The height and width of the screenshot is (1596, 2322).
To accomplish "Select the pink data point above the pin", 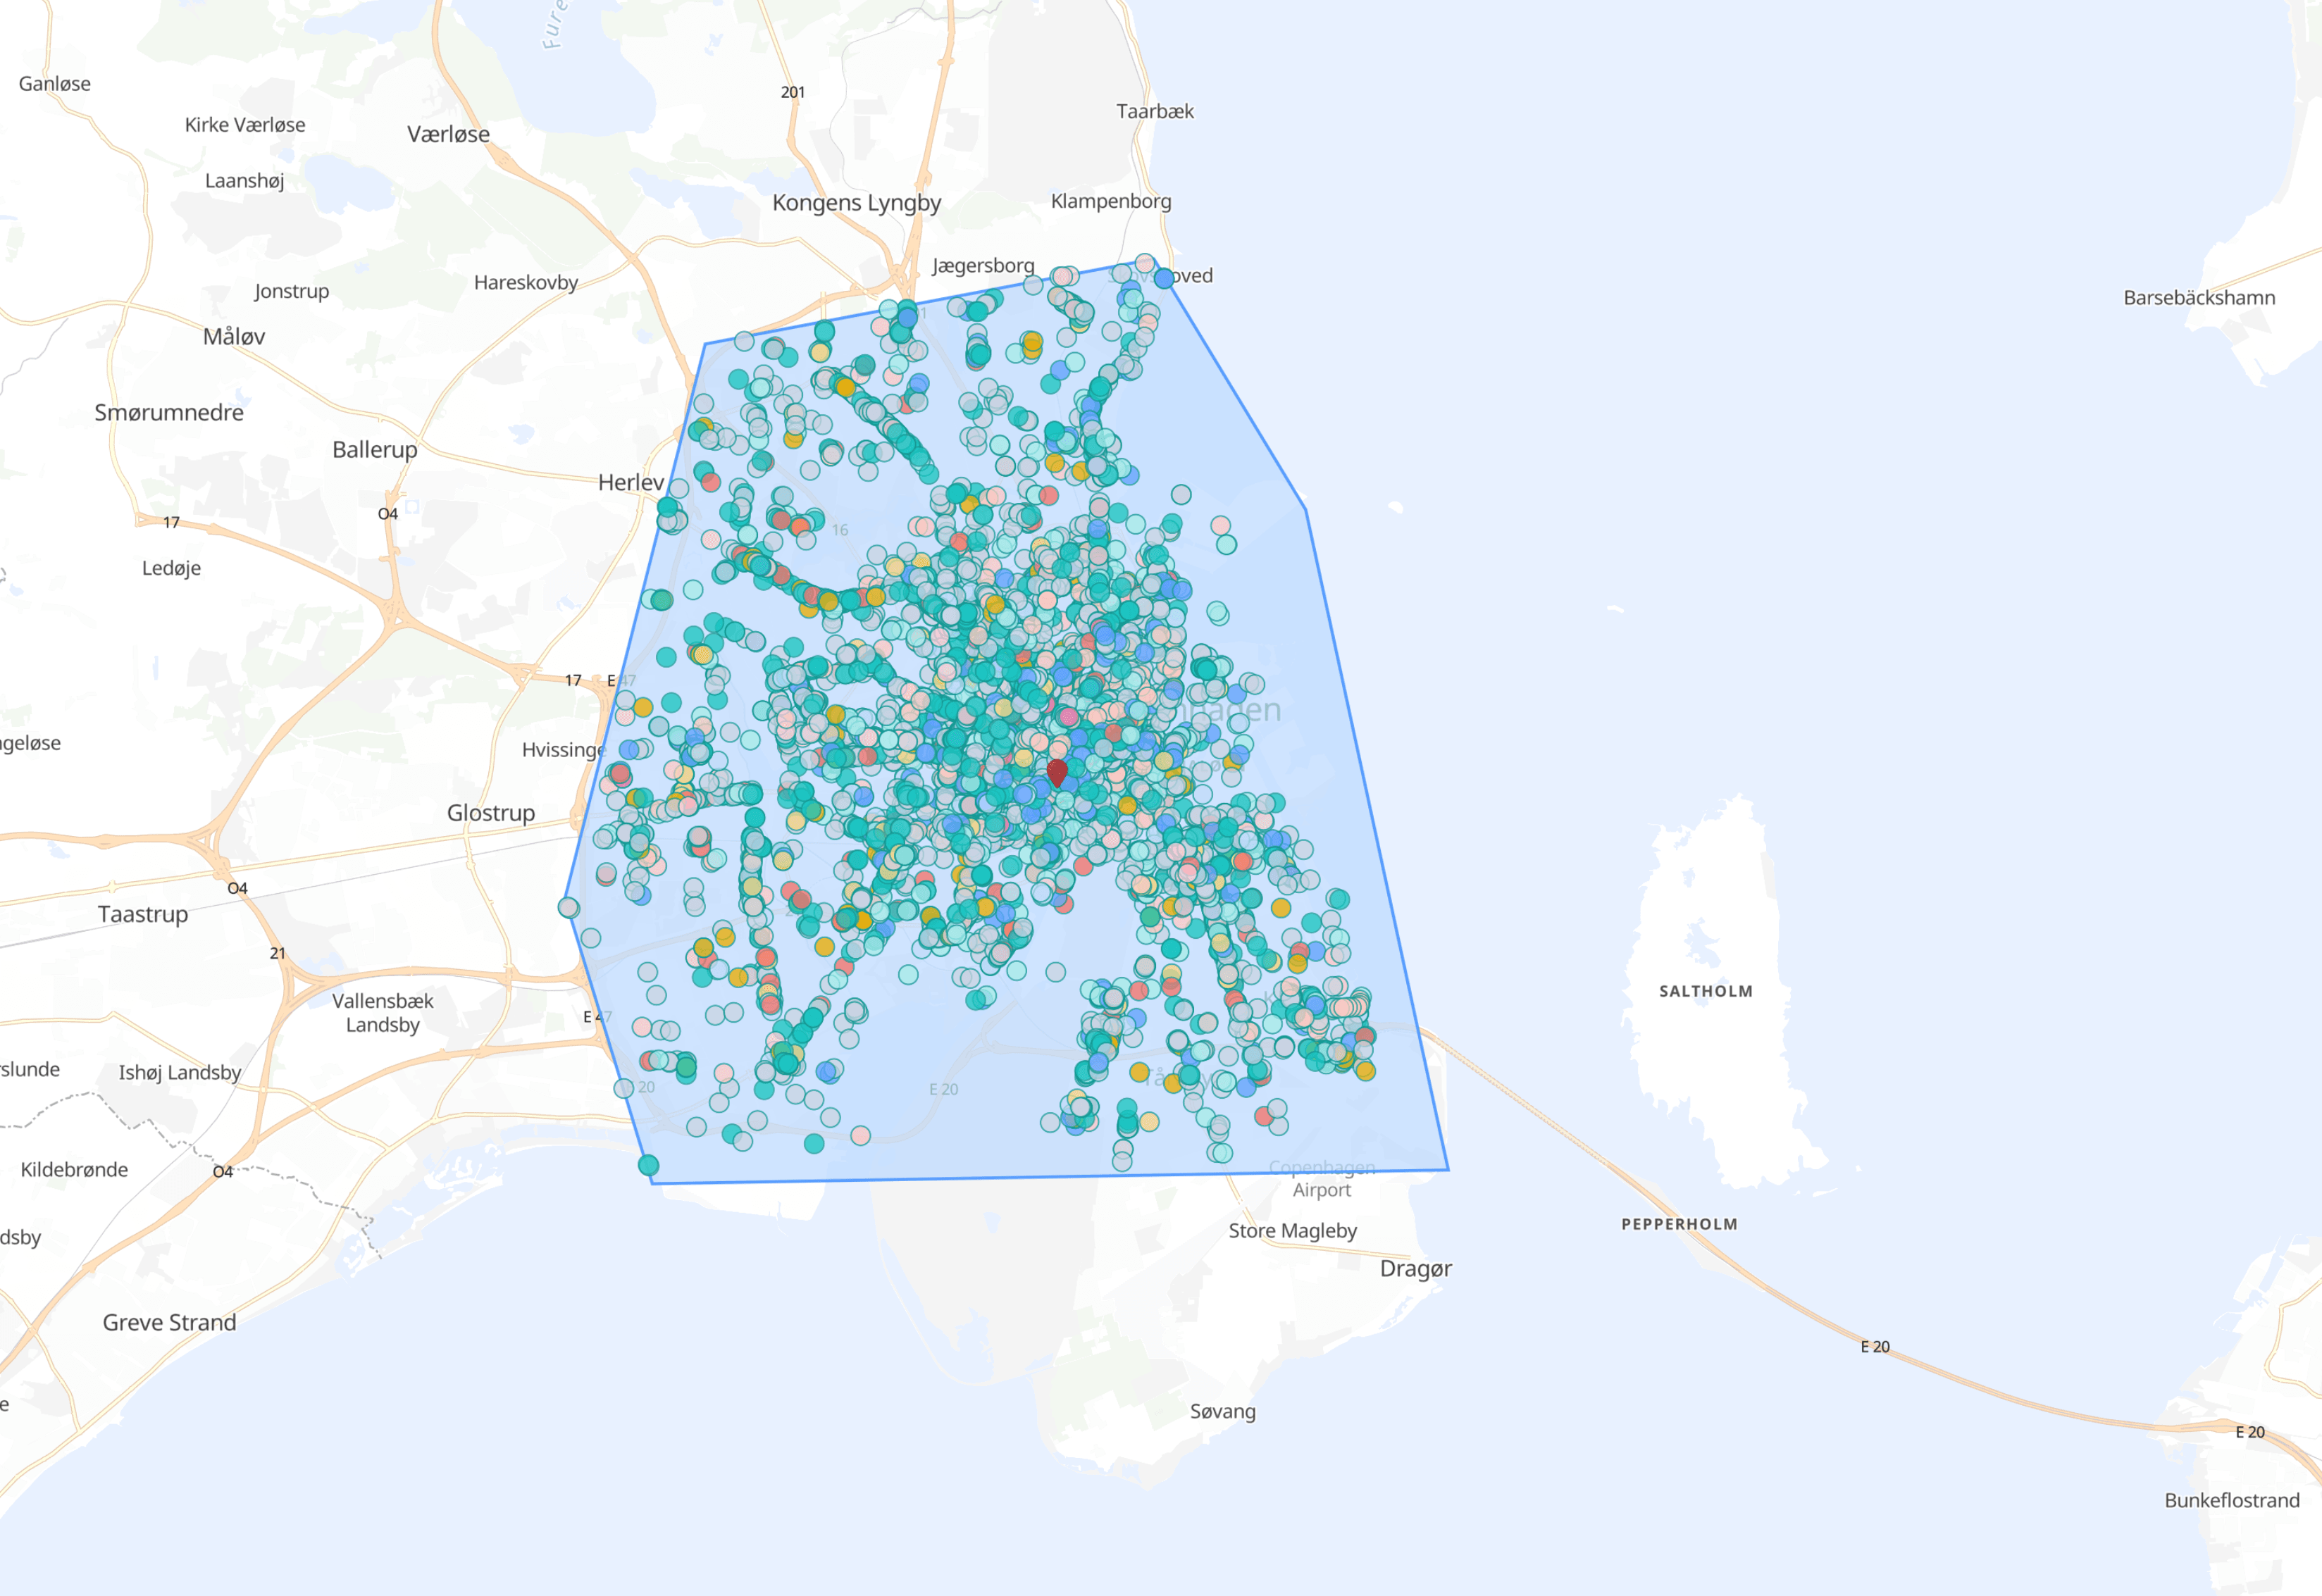I will click(x=1069, y=716).
